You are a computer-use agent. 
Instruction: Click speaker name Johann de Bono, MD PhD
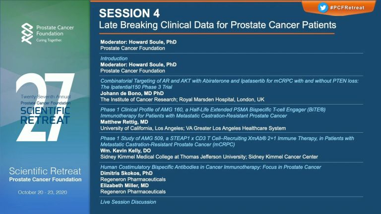tap(132, 94)
